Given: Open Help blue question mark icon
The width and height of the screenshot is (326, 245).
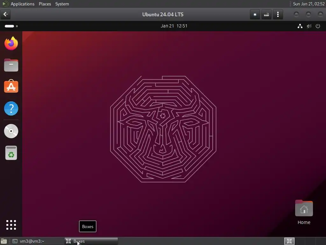Looking at the screenshot, I should 11,108.
